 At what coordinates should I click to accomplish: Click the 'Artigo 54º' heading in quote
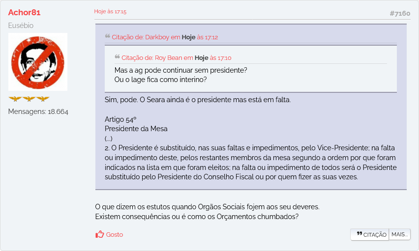120,119
